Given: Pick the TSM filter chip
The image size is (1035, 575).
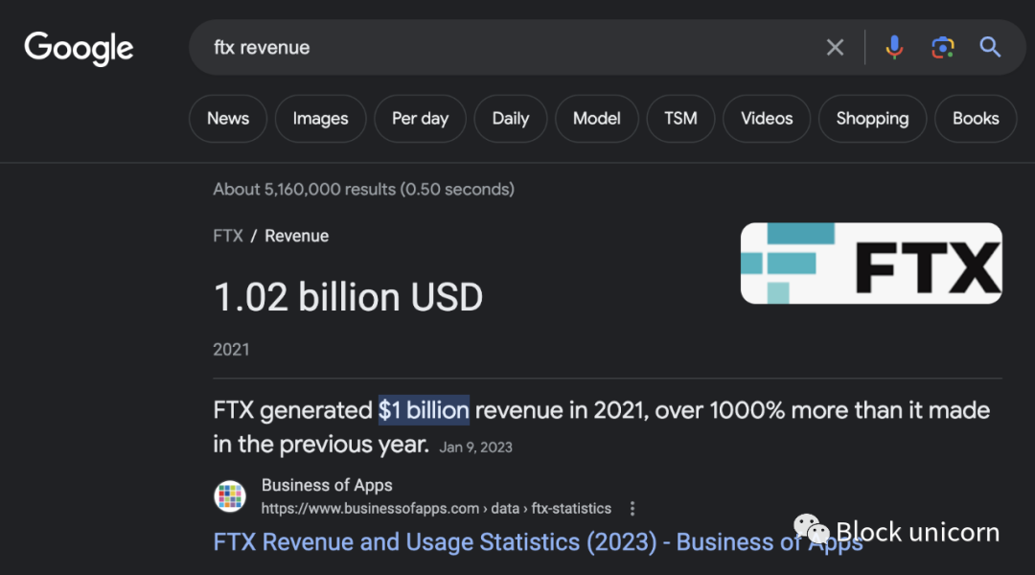Looking at the screenshot, I should pyautogui.click(x=680, y=119).
